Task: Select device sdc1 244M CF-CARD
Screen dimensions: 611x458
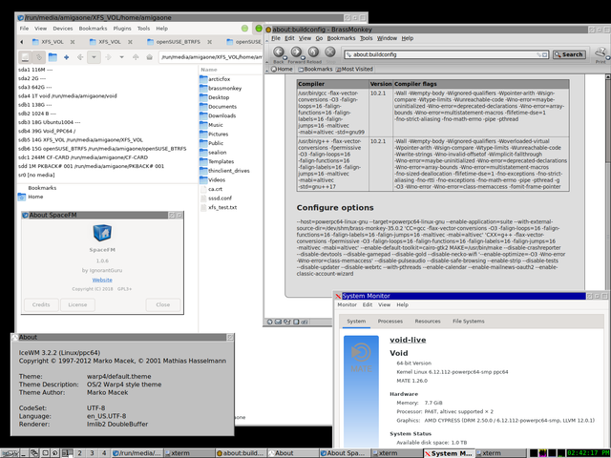Action: click(x=83, y=157)
